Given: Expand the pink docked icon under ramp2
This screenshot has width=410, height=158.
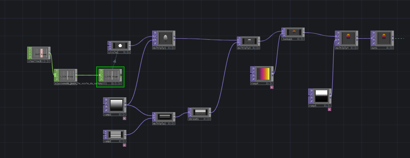Looking at the screenshot, I should 124,145.
